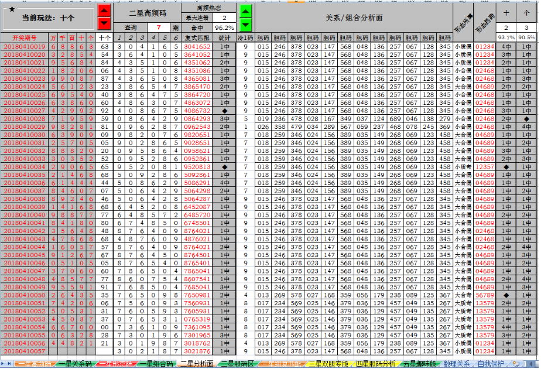Click the 最大连错 value cell
The width and height of the screenshot is (541, 369).
pos(224,18)
